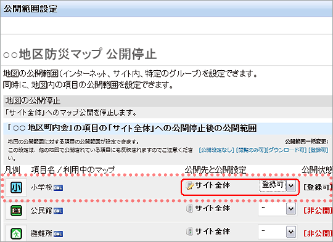333x242 pixels.
Task: Click the KML badge next to 避難所
Action: pos(58,234)
